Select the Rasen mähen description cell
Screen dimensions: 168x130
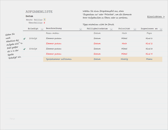click(52, 33)
